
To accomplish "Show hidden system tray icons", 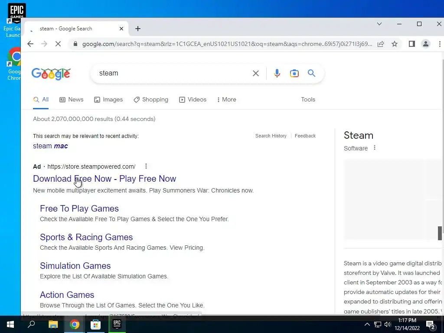I will tap(367, 324).
